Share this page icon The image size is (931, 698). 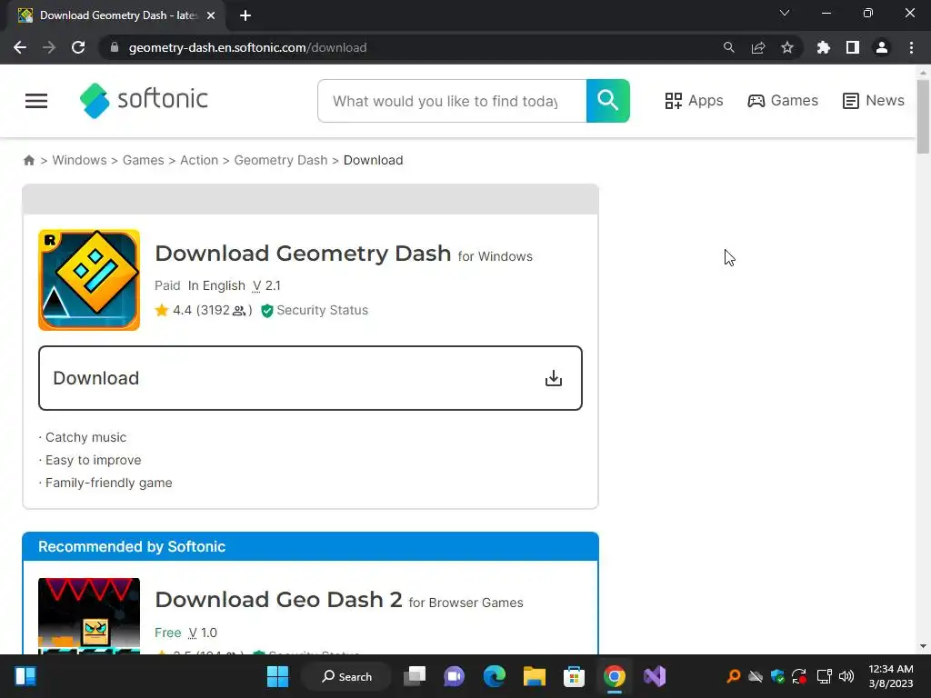tap(757, 47)
